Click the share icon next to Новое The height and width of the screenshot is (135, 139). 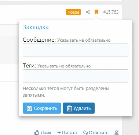88,12
